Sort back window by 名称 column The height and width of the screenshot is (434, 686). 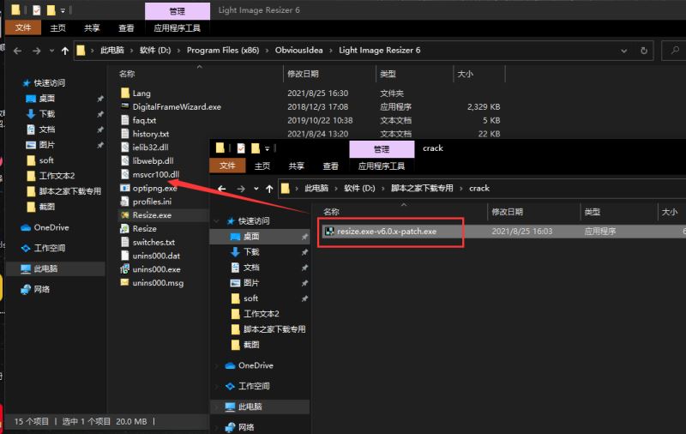[127, 74]
